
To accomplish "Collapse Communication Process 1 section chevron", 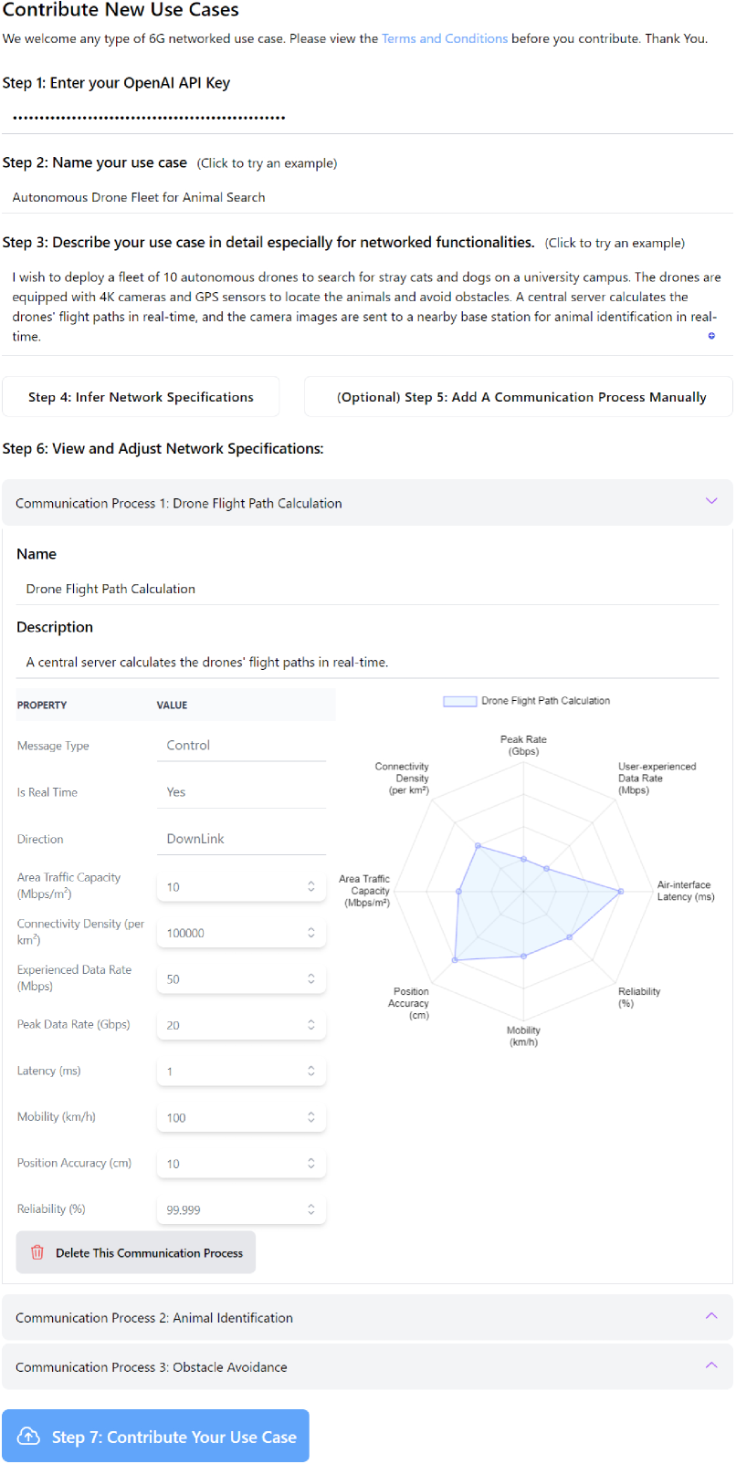I will (x=711, y=501).
